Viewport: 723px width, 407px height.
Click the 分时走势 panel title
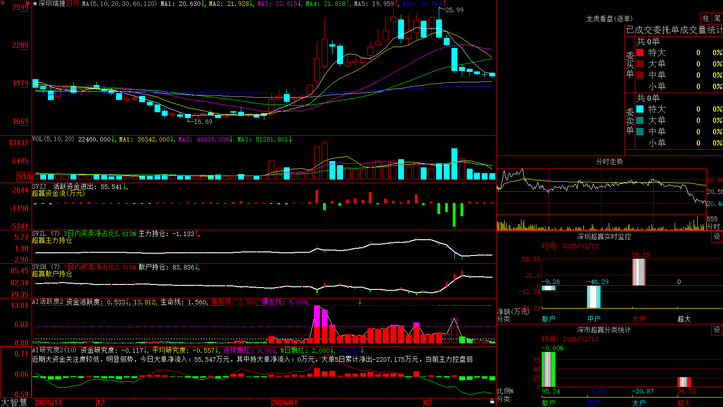[609, 161]
